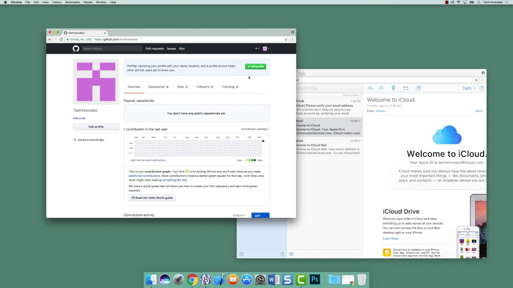Focus the Search GitHub input field

click(112, 48)
